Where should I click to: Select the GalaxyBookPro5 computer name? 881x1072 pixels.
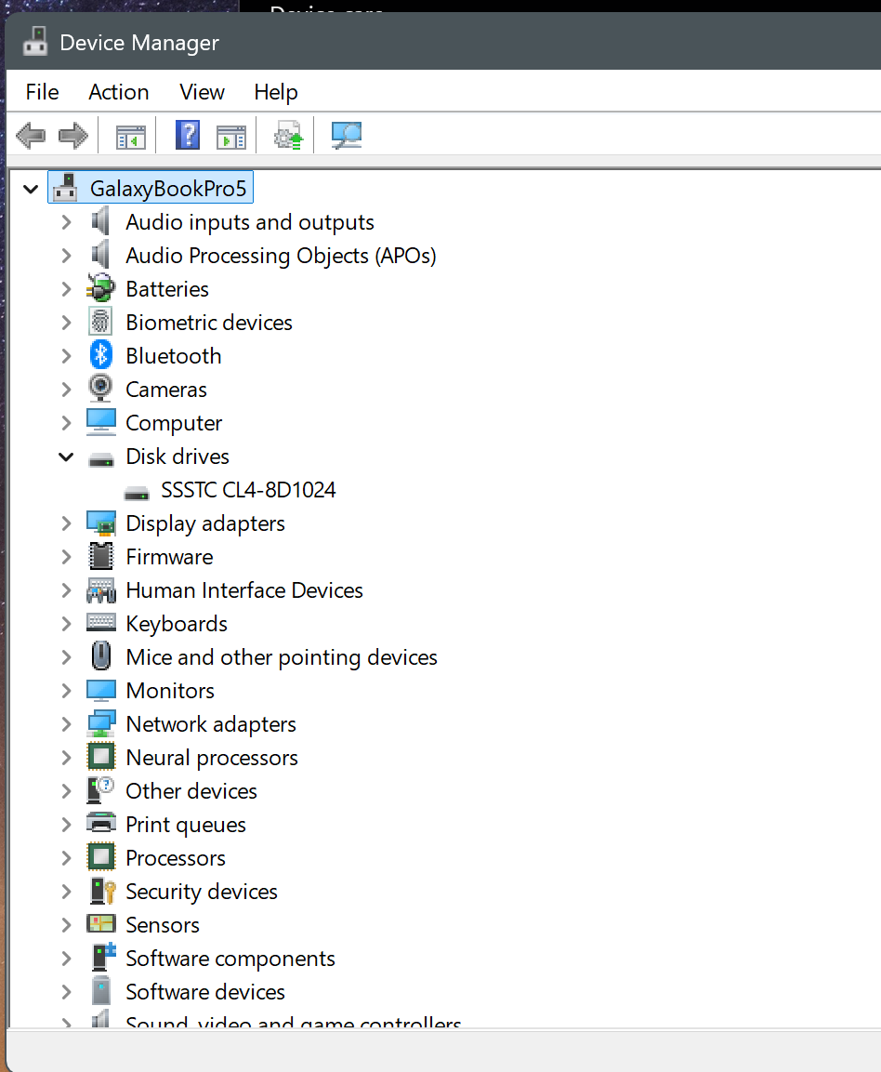[168, 188]
